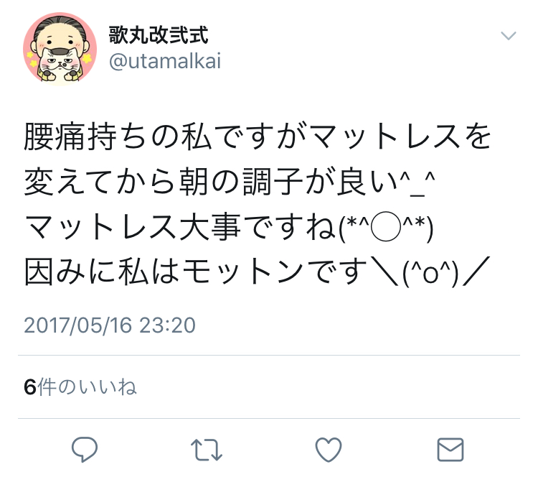Screen dimensions: 538x477
Task: Open the @utamalkai handle link
Action: click(x=165, y=61)
